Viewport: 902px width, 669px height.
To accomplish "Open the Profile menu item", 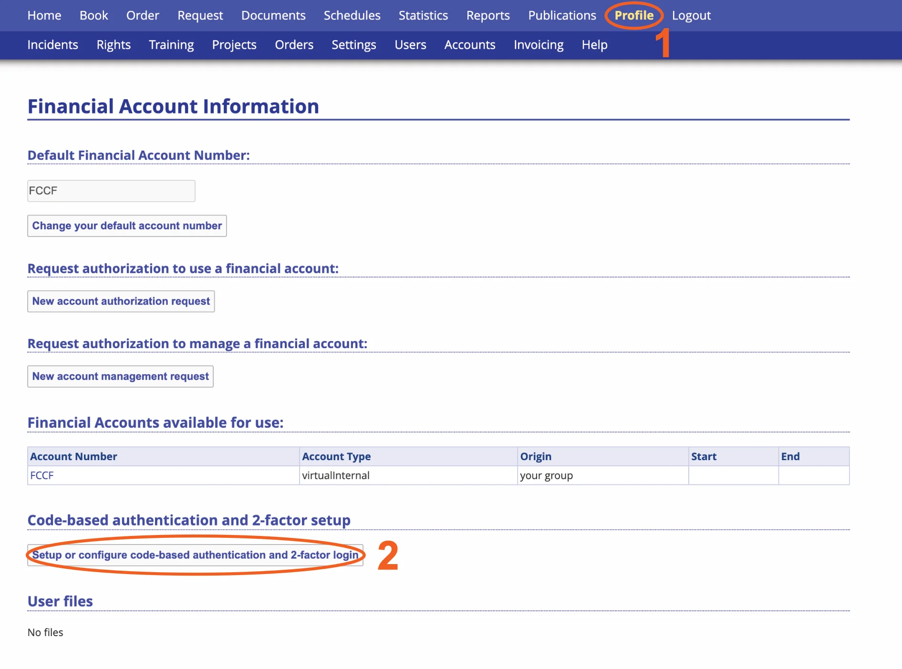I will pos(633,15).
